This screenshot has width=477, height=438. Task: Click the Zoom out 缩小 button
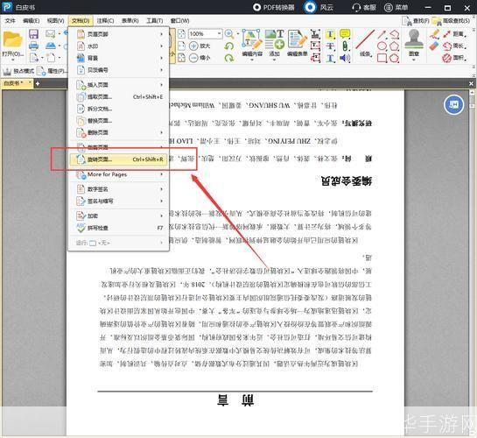[200, 58]
